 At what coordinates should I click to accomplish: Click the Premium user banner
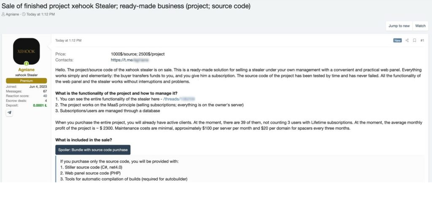pyautogui.click(x=26, y=81)
